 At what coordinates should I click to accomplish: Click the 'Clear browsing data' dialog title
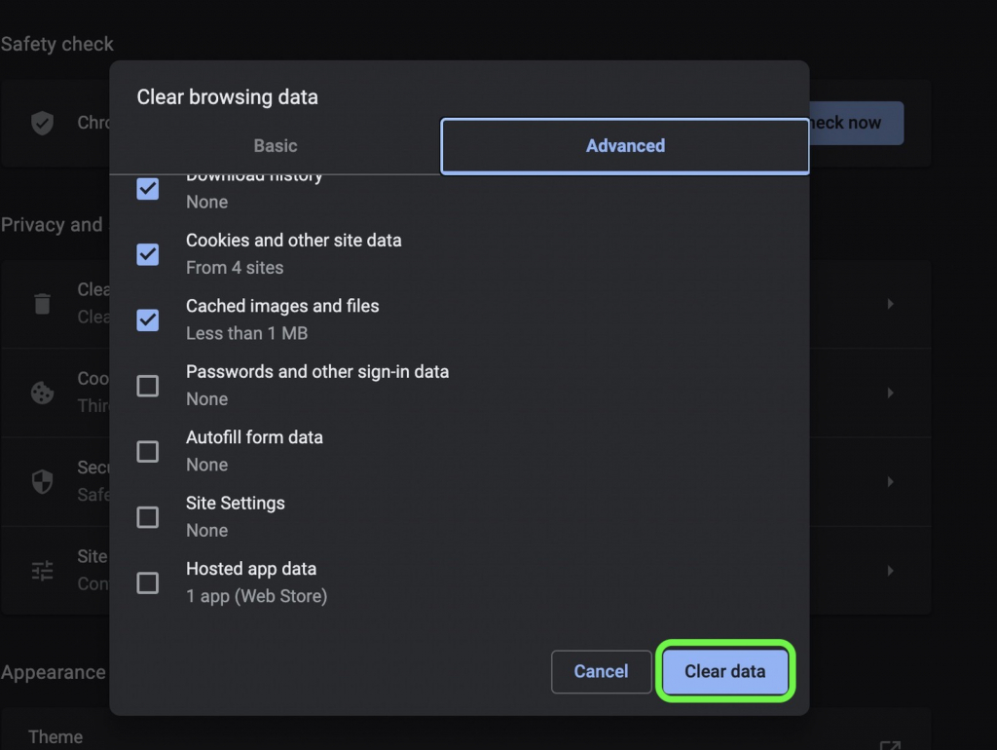[227, 96]
